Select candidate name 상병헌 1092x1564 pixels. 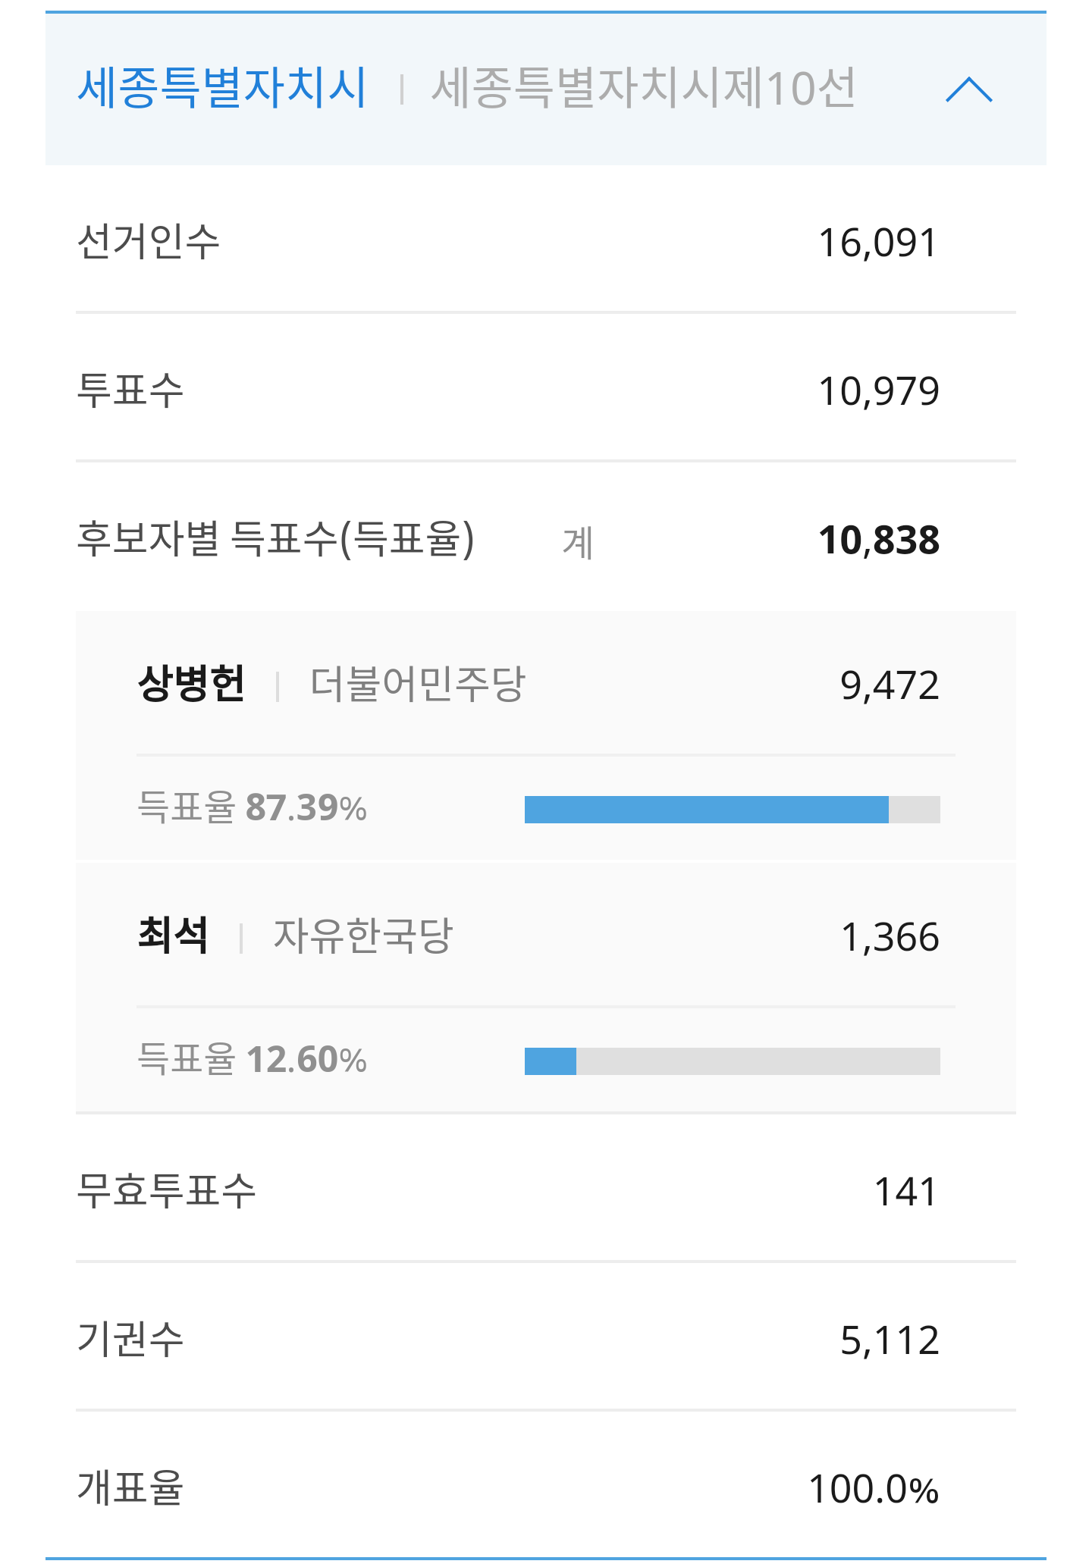(191, 684)
